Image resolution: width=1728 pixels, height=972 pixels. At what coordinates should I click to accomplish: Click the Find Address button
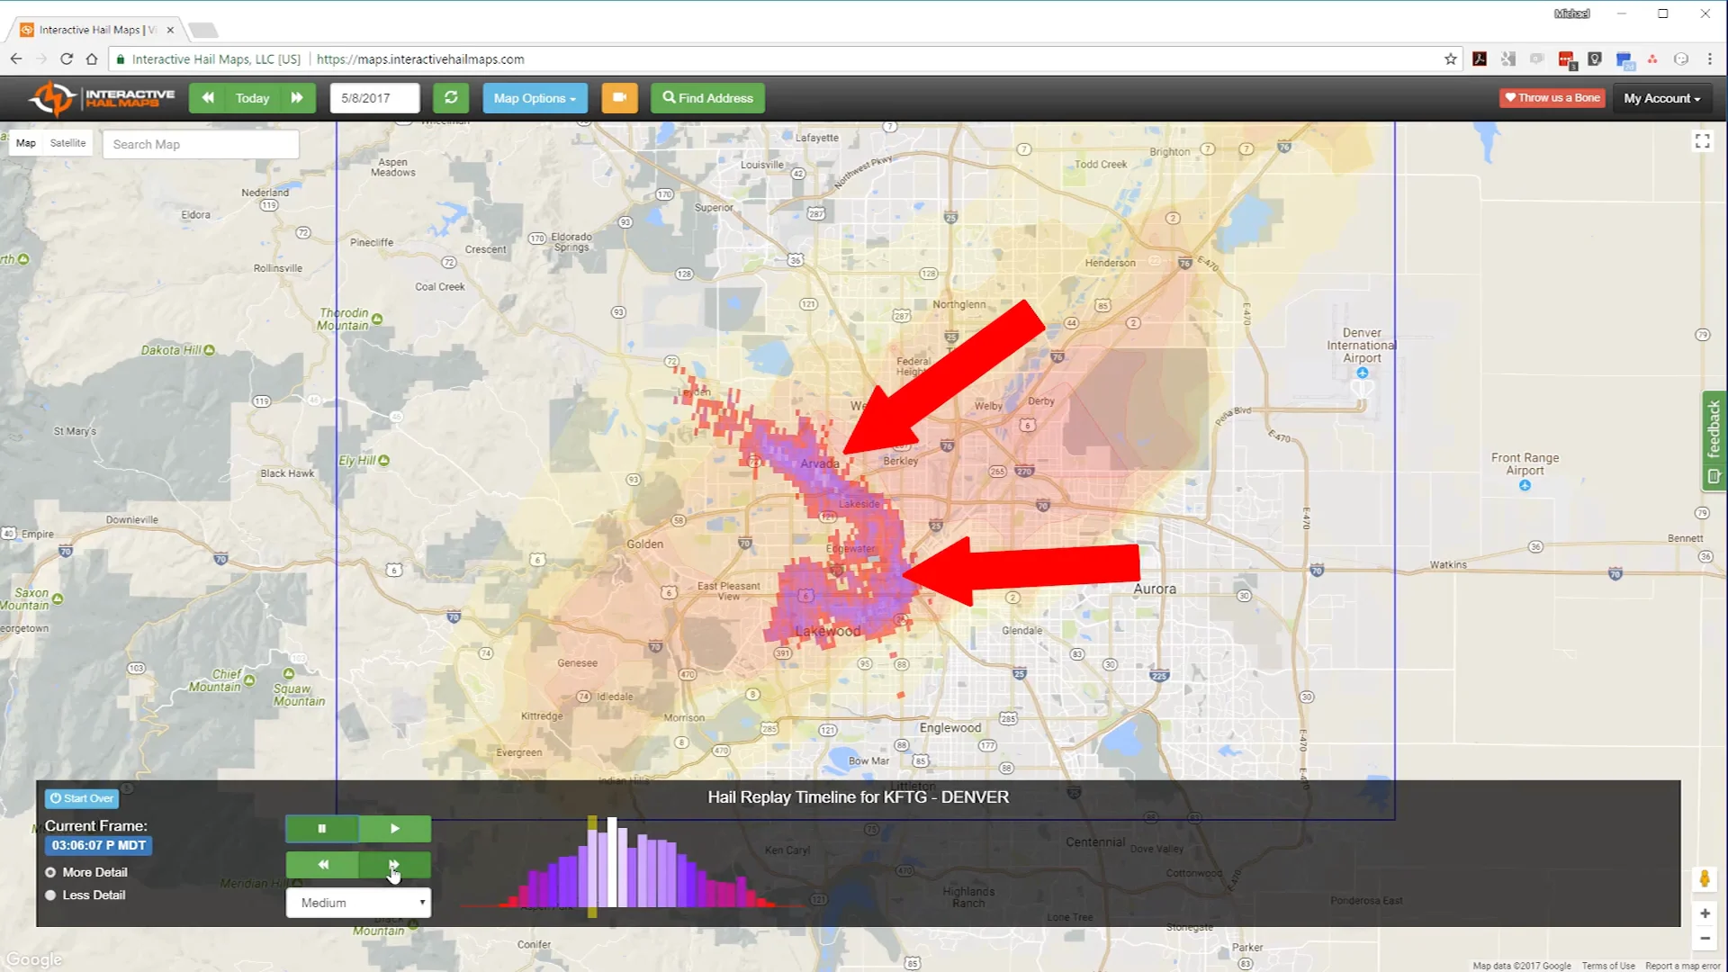click(x=707, y=98)
